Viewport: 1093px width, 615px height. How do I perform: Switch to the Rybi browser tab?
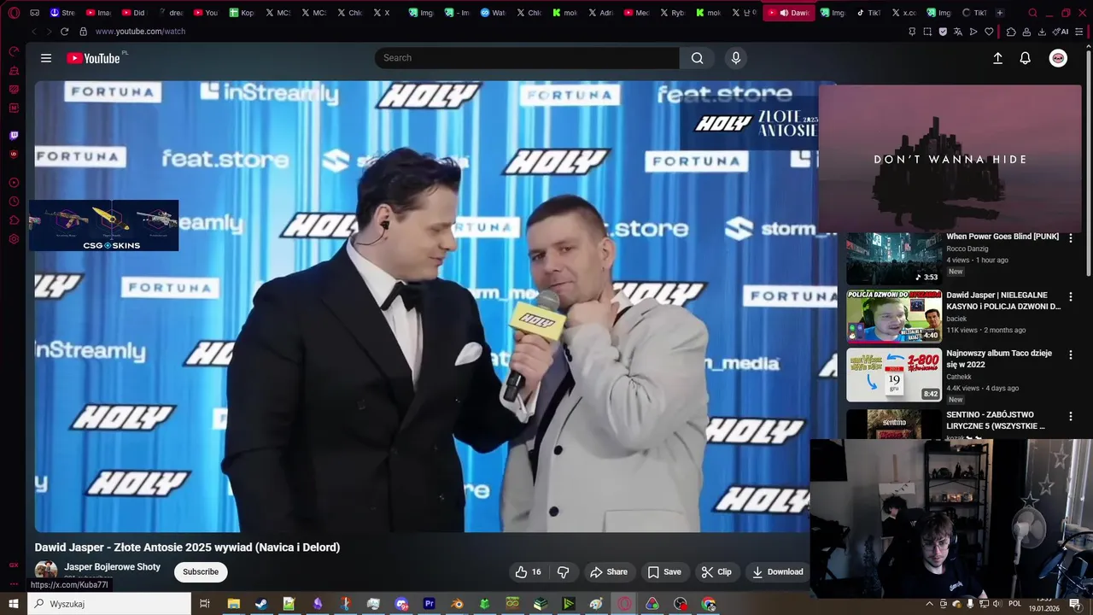[x=672, y=13]
